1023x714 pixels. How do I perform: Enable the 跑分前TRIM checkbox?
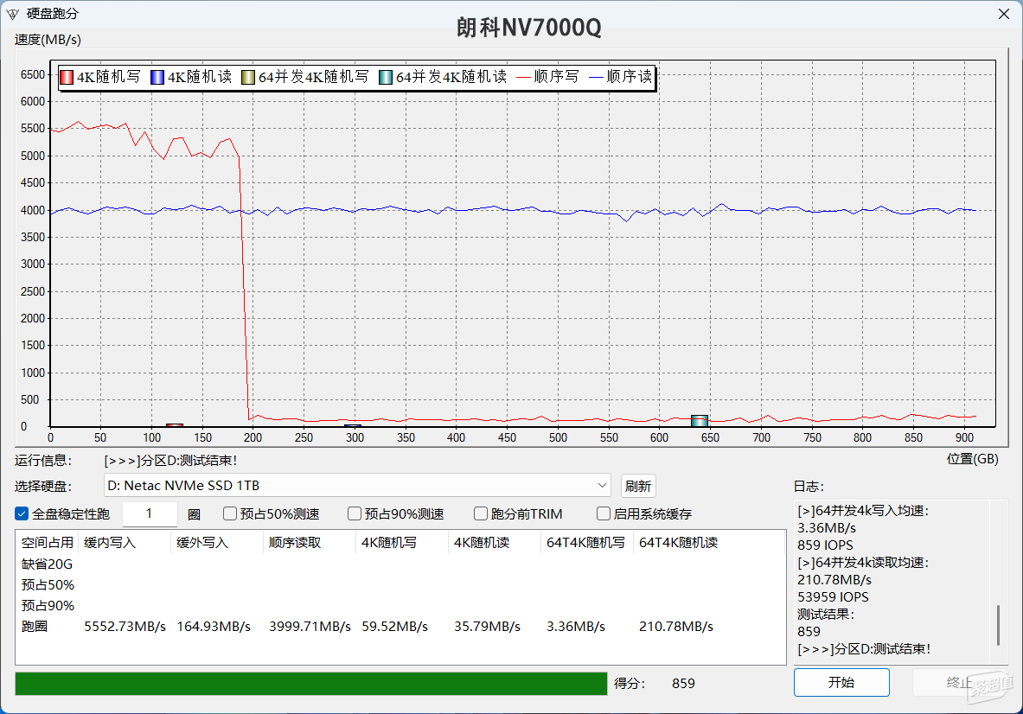480,513
